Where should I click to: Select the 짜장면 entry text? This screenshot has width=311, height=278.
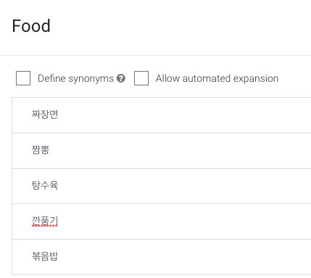45,114
